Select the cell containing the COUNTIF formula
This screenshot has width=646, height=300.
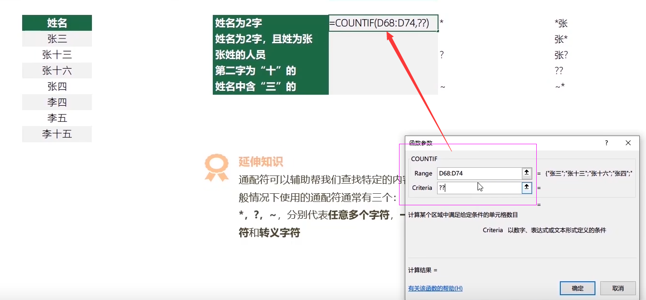point(383,23)
